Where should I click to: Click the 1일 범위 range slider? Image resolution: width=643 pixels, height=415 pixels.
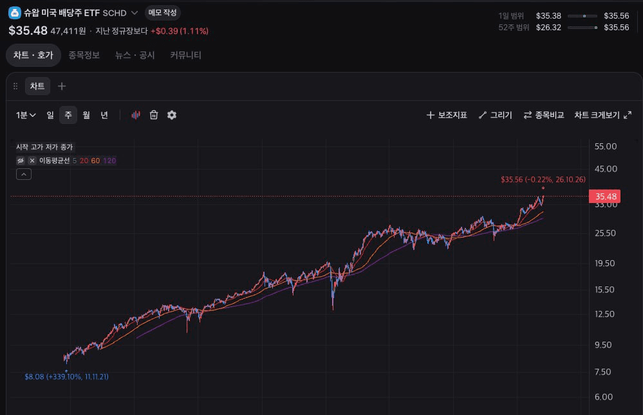582,16
